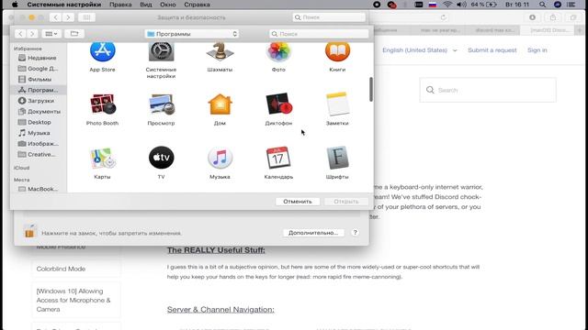Select the Календарь app icon
The image size is (588, 330).
pyautogui.click(x=277, y=158)
